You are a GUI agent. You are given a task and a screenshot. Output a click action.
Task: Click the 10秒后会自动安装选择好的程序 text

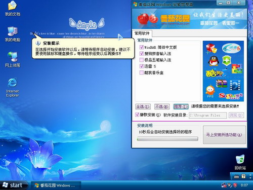(x=165, y=132)
